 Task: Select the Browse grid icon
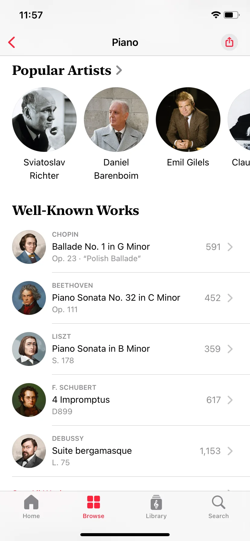tap(94, 502)
